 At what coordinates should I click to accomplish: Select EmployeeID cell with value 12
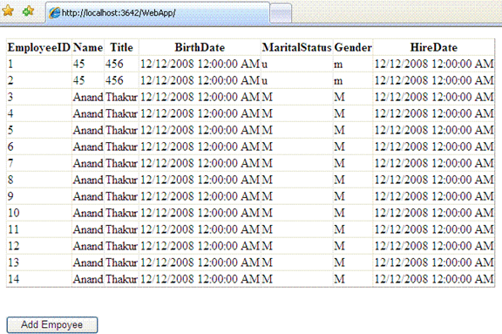[39, 246]
